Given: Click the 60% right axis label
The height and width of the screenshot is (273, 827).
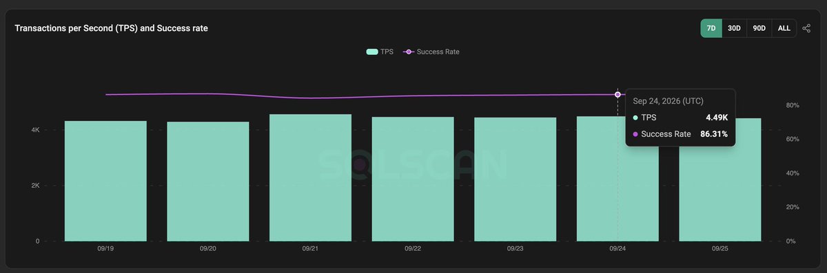Looking at the screenshot, I should [792, 140].
